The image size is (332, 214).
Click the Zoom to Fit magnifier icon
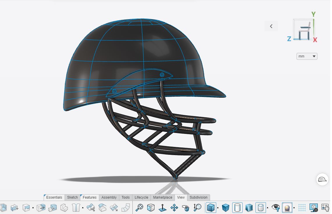tap(140, 207)
